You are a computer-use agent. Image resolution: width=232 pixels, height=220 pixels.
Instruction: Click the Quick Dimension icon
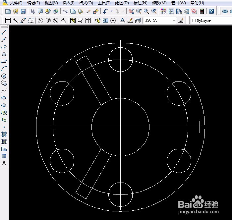[x=73, y=21]
